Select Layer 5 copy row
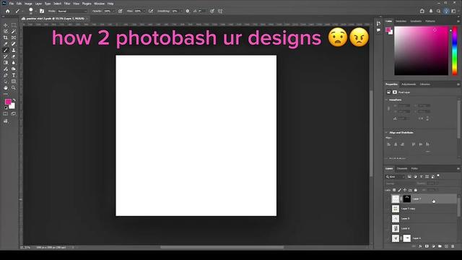This screenshot has height=260, width=462. coord(424,209)
